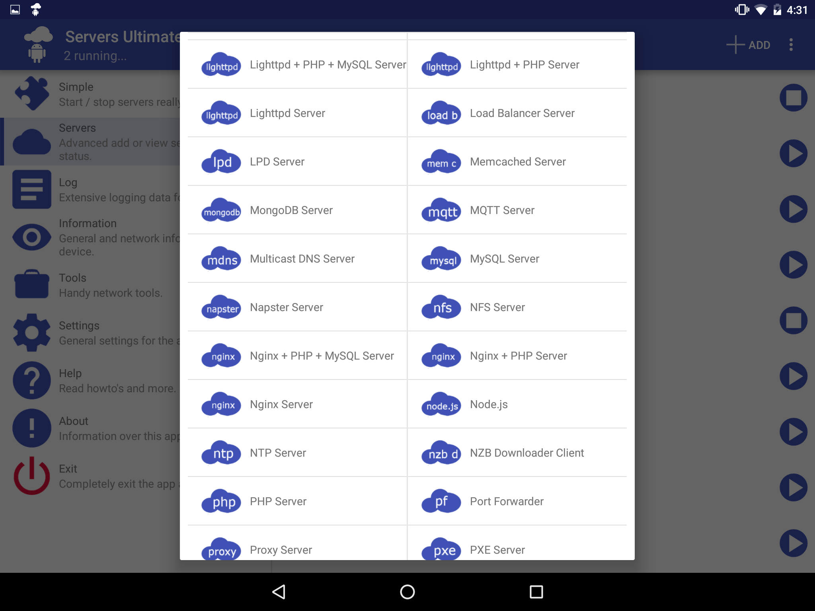This screenshot has width=815, height=611.
Task: Click the 'lpd' LPD Server icon
Action: pyautogui.click(x=221, y=162)
